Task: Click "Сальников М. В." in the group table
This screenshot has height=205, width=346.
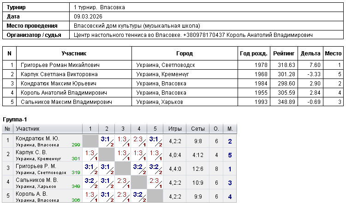Action: (37, 180)
